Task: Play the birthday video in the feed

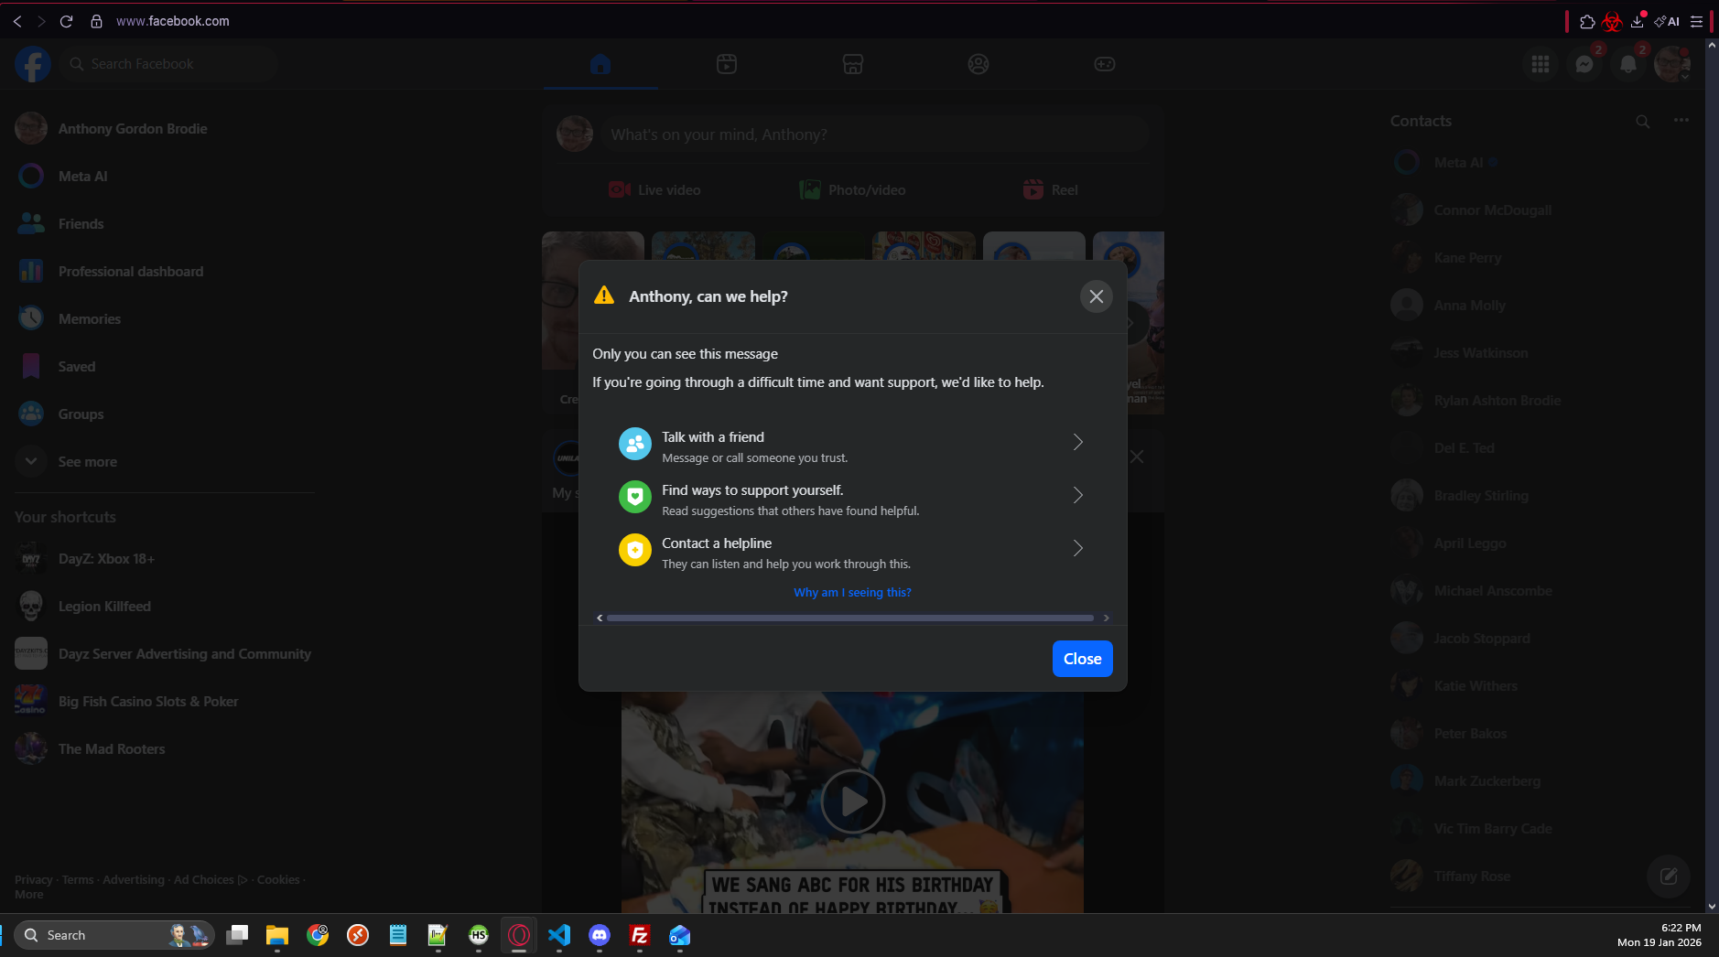Action: 852,801
